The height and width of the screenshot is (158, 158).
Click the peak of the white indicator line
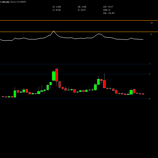point(54,31)
